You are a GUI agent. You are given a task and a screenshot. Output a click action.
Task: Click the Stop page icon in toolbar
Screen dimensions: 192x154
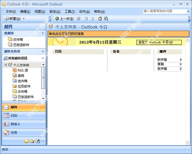86,18
